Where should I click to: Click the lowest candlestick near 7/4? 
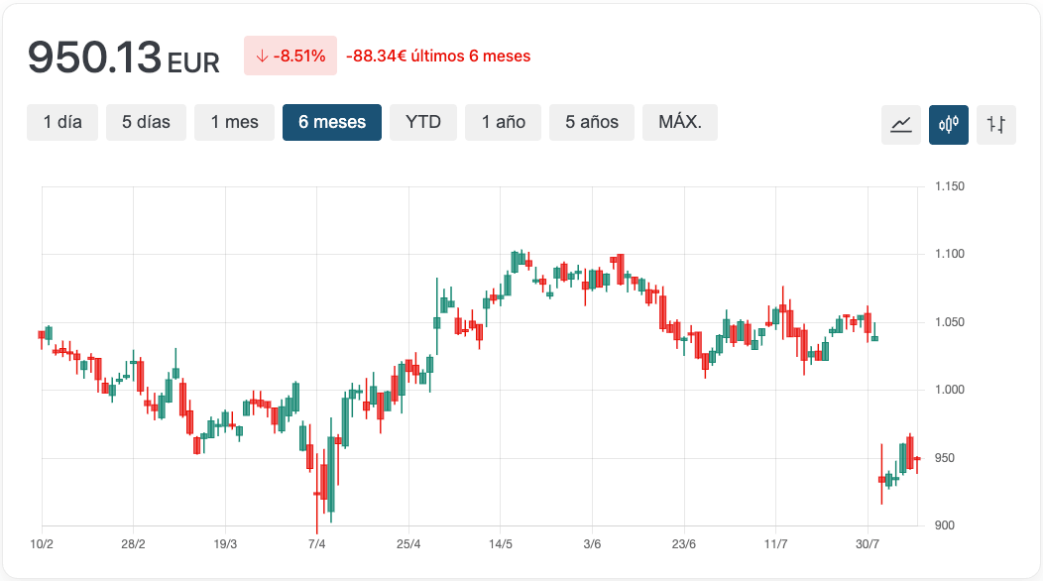(x=316, y=493)
